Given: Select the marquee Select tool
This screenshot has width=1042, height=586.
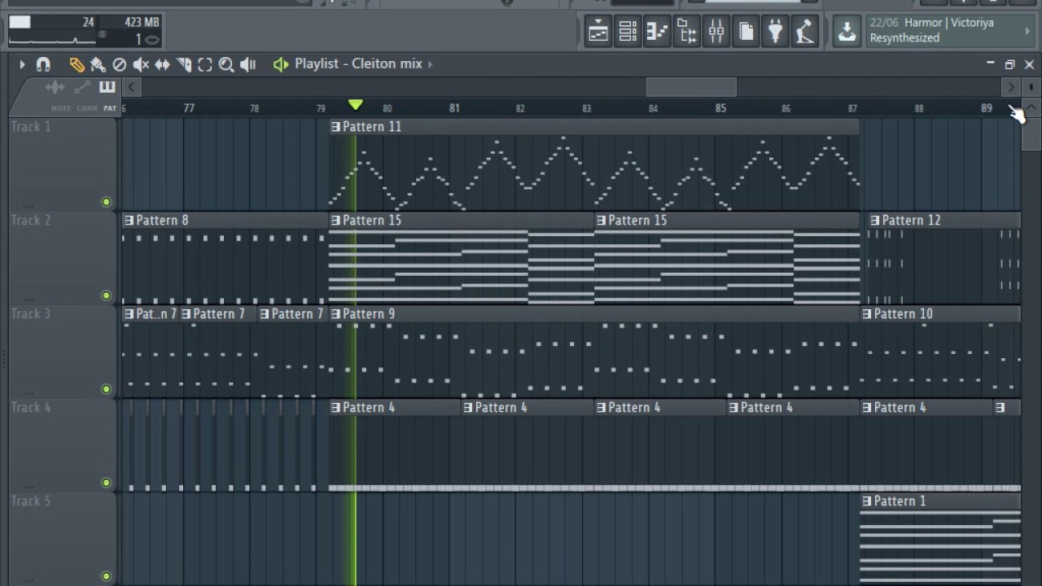Looking at the screenshot, I should [205, 64].
